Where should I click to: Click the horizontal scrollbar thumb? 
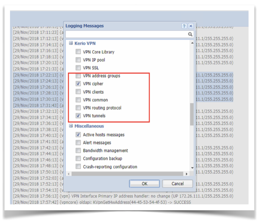tap(127, 174)
